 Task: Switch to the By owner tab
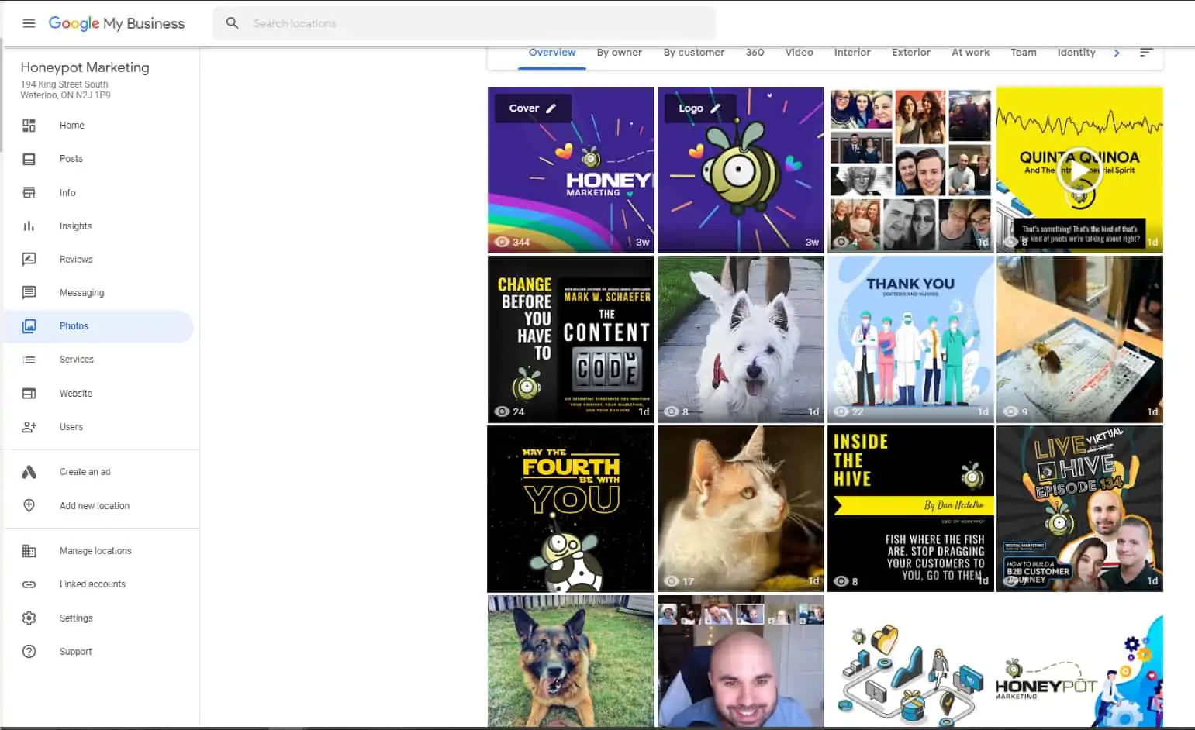[619, 52]
